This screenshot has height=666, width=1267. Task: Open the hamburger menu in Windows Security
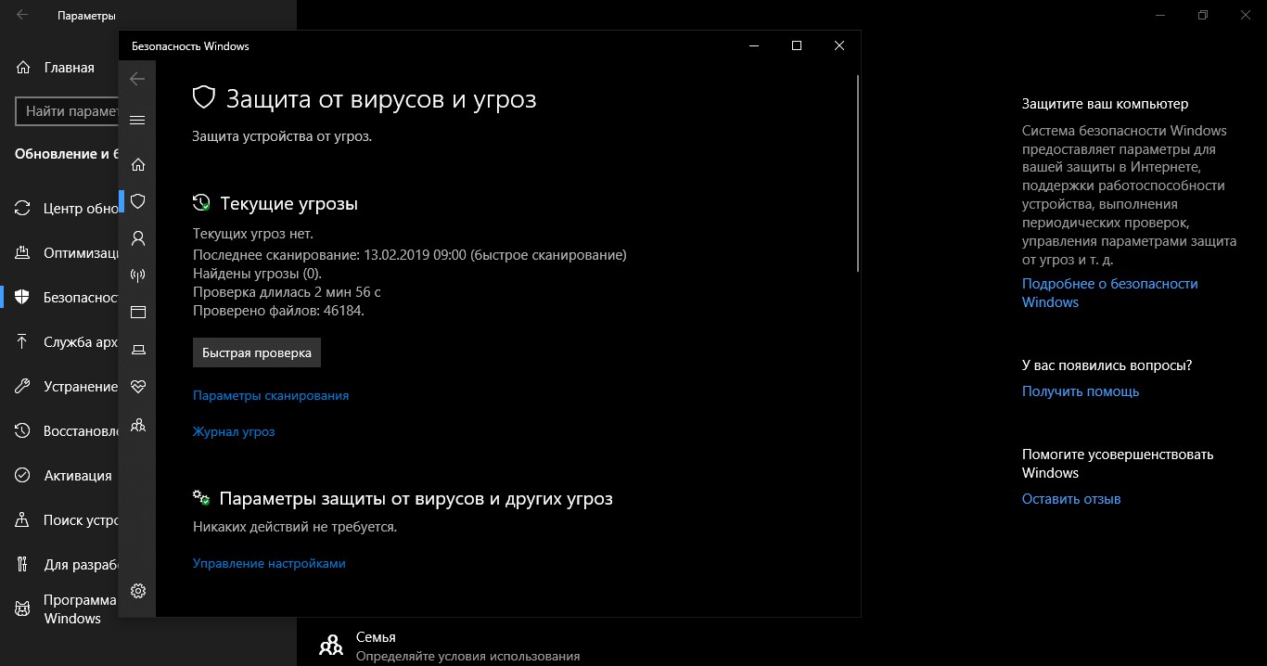[x=137, y=120]
